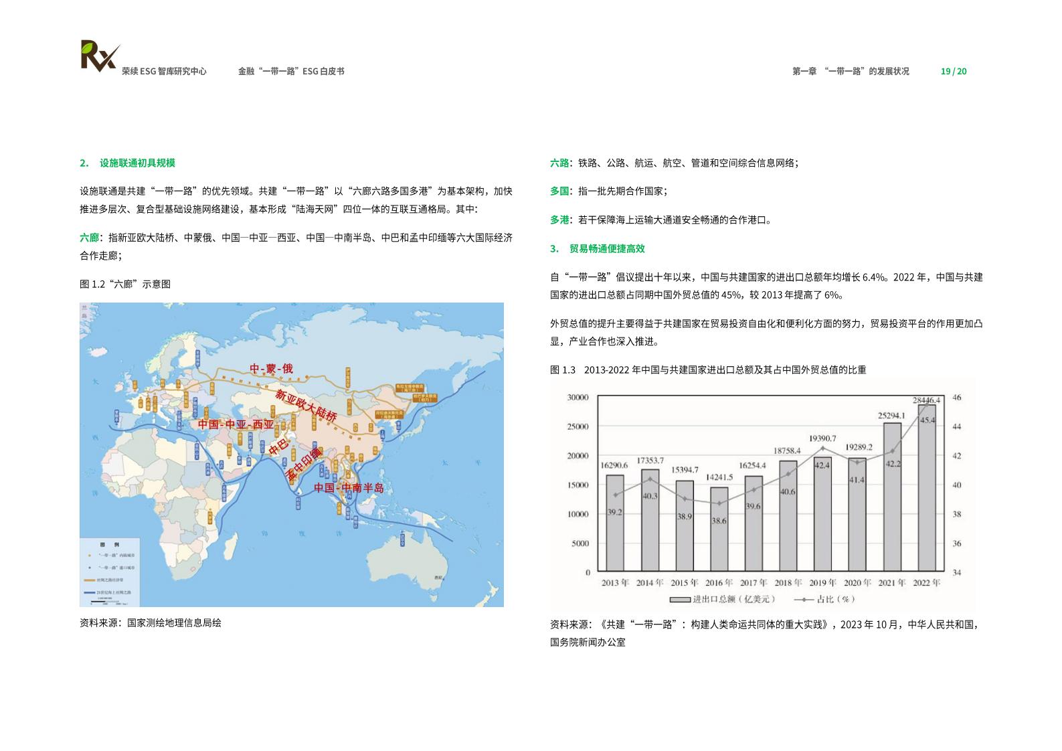Viewport: 1062px width, 751px height.
Task: Click the right axis value 34
Action: (x=957, y=573)
